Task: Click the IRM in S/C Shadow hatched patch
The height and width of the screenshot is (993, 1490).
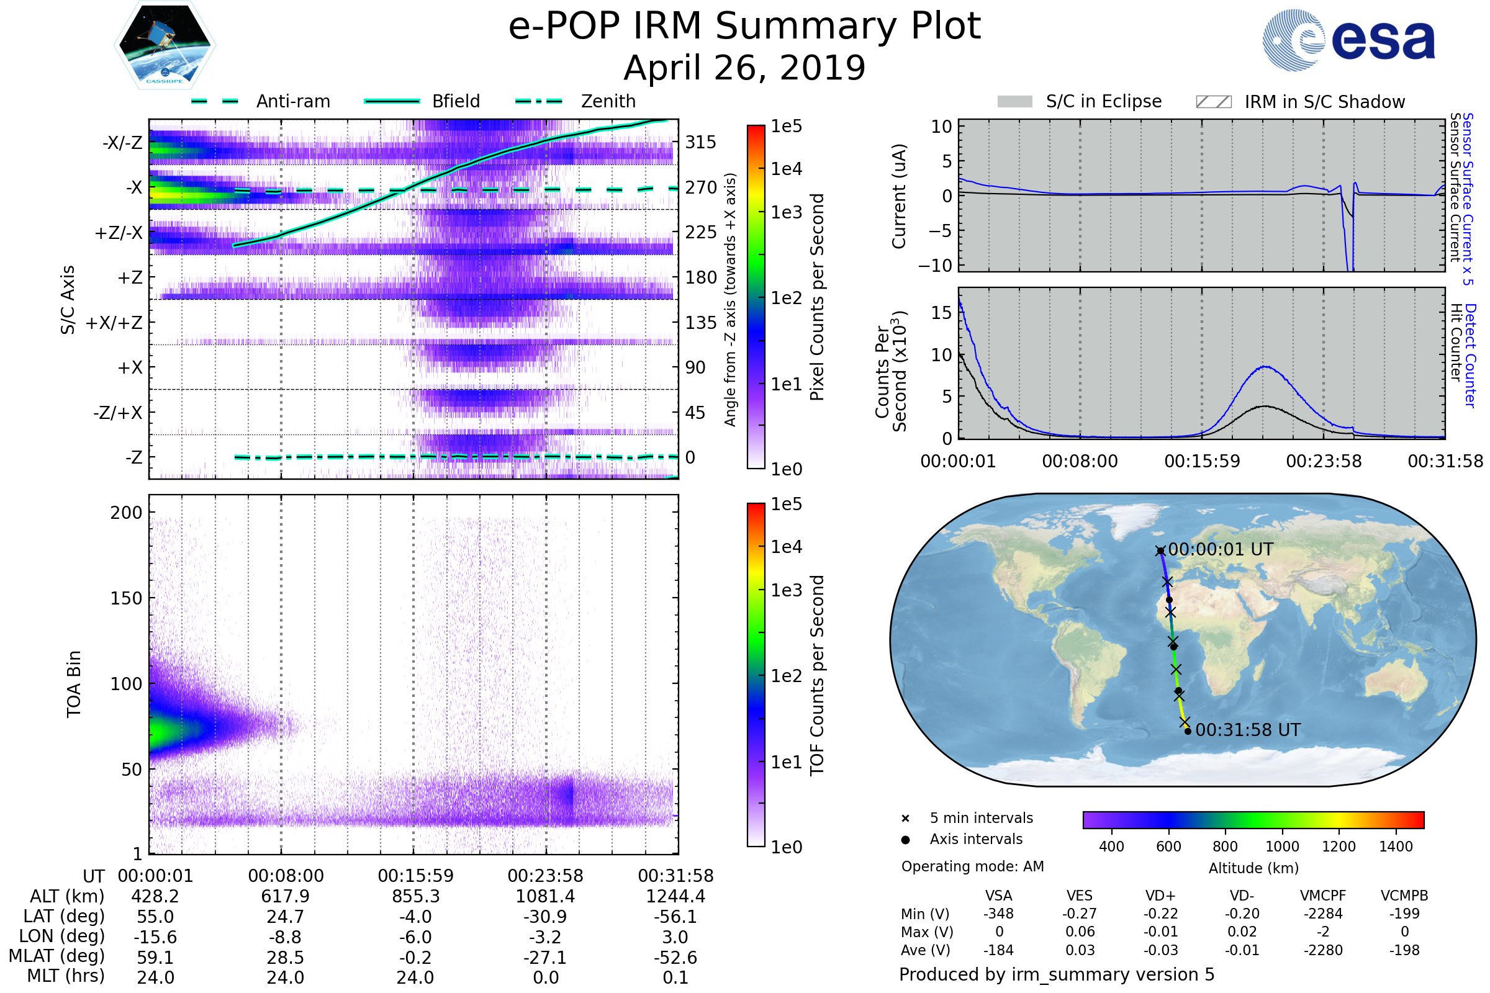Action: (x=1213, y=102)
